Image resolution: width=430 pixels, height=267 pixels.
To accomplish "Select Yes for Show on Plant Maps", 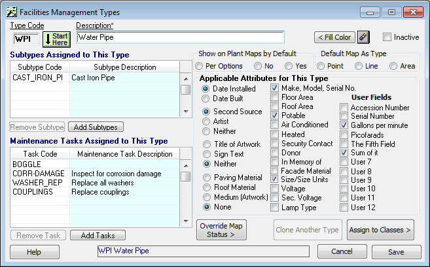I will coord(289,66).
